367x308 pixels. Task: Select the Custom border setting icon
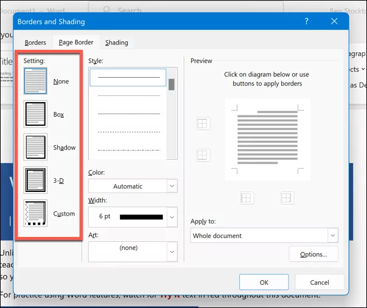click(x=35, y=213)
